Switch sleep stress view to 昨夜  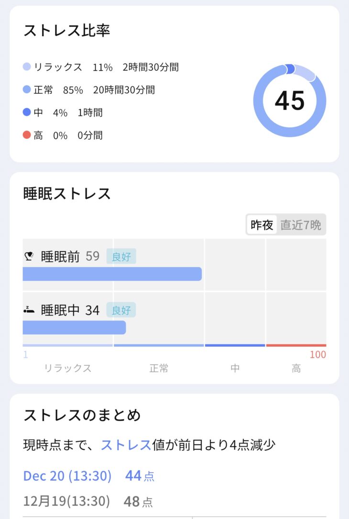[262, 225]
